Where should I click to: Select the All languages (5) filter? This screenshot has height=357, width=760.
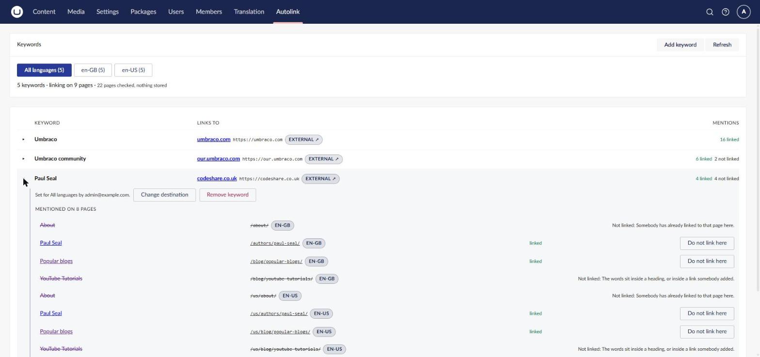(x=44, y=70)
